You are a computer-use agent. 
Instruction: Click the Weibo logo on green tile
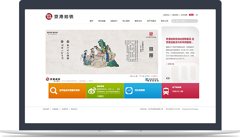coord(92,91)
